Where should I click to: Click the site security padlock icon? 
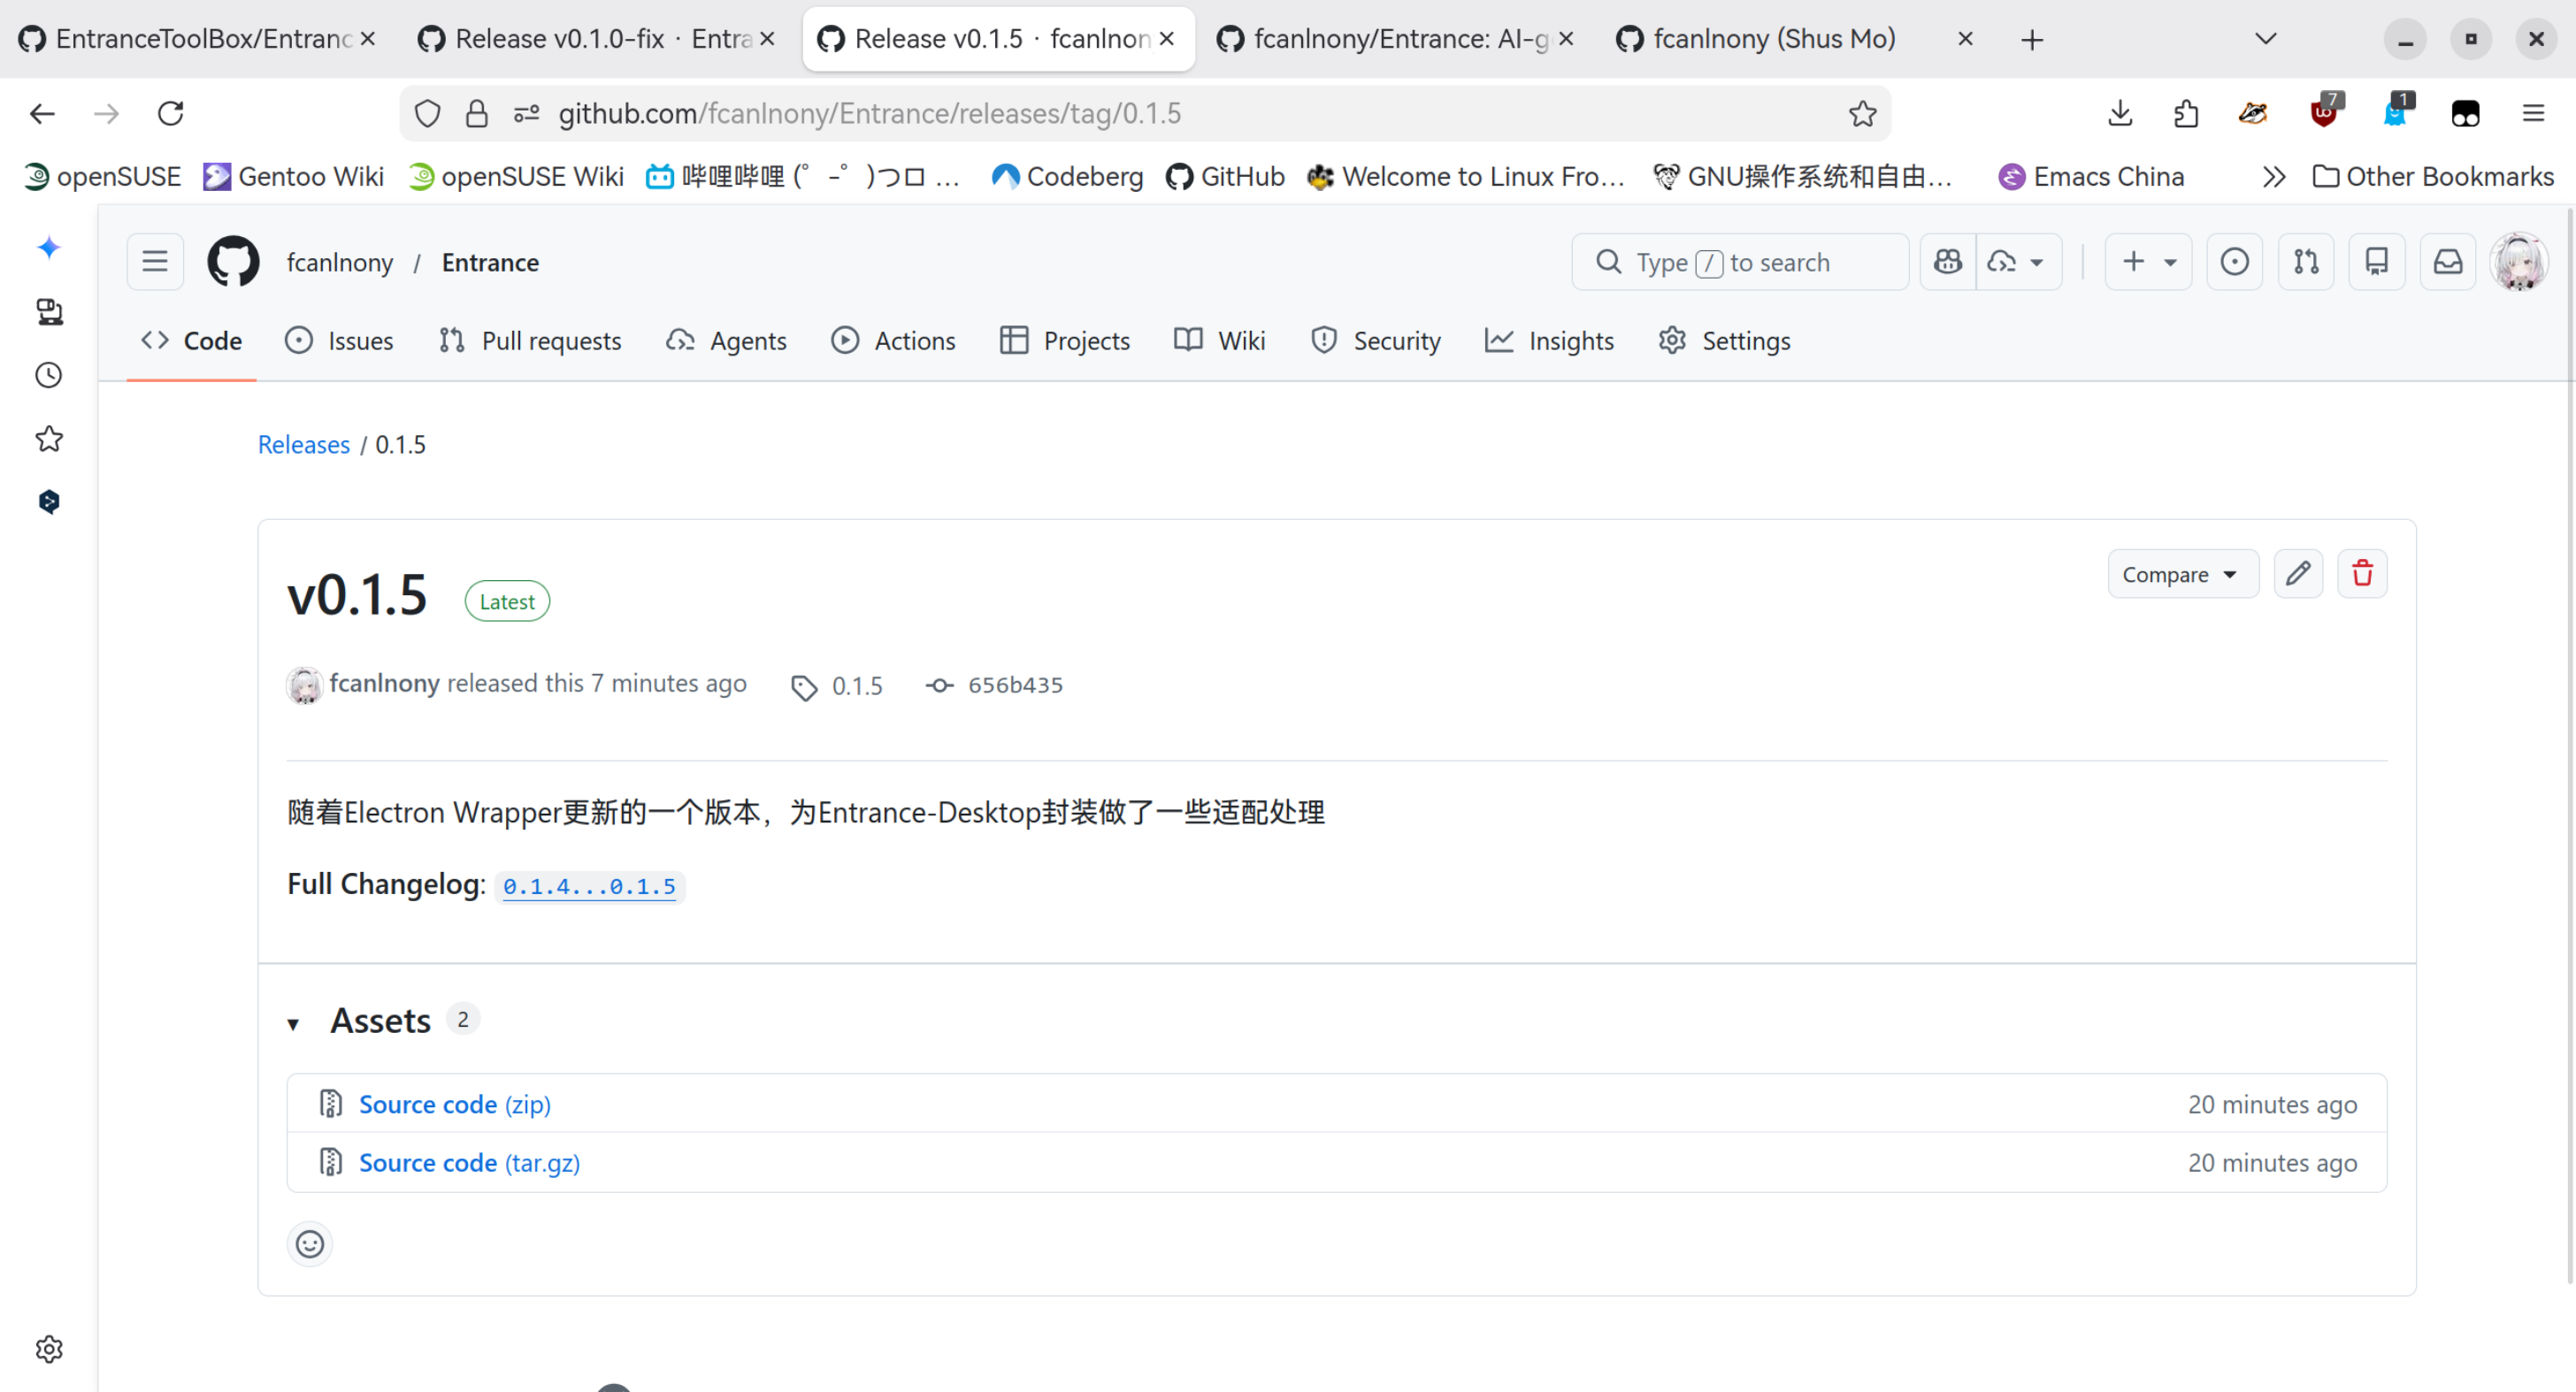pos(477,114)
